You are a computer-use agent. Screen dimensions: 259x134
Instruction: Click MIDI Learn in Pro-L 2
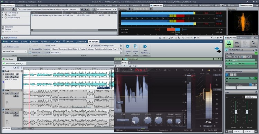point(119,130)
